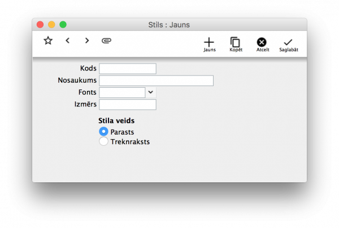Screen dimensions: 339x228
Task: Cancel changes with Atcelt
Action: [x=262, y=43]
